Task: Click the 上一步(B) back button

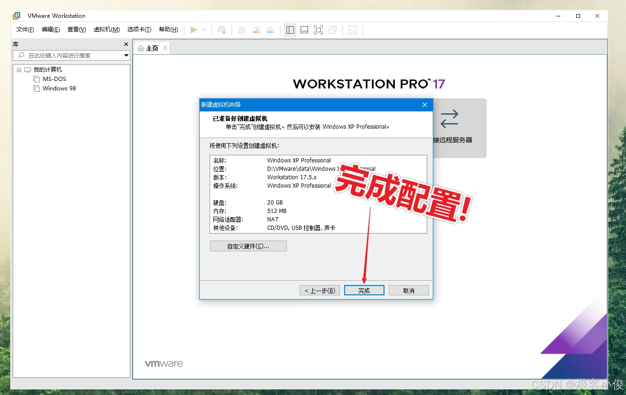Action: point(320,291)
